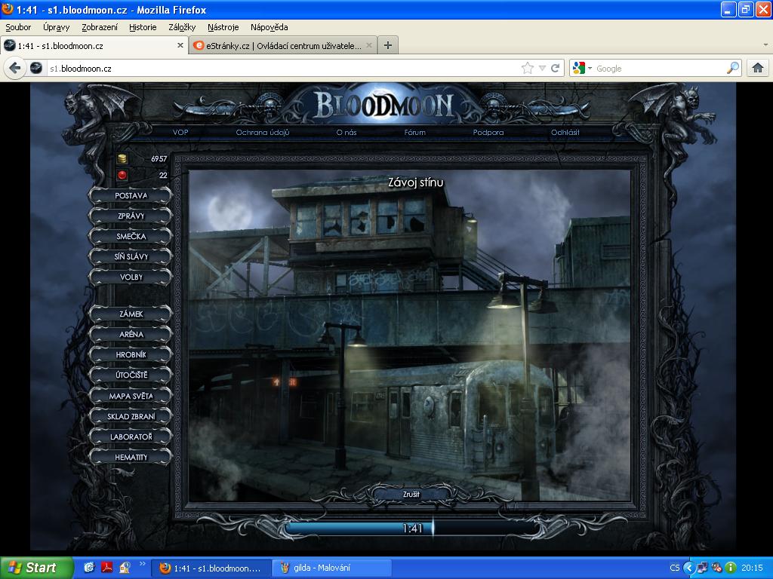Go to ZÁMEK

(x=131, y=314)
